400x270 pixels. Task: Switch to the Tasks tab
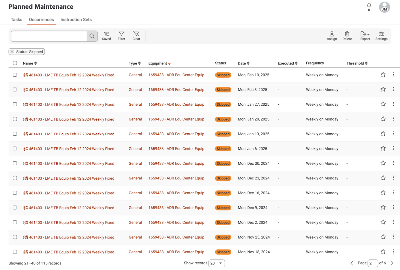coord(16,19)
